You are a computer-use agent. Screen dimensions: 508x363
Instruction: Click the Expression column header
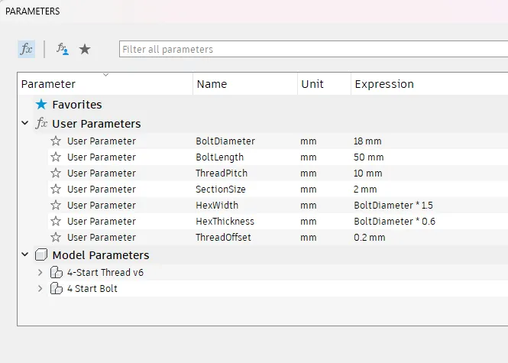coord(384,84)
